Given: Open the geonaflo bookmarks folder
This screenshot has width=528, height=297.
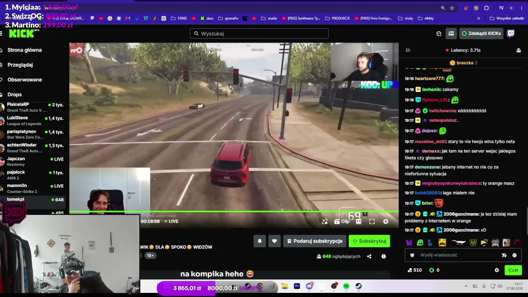Looking at the screenshot, I should [228, 18].
